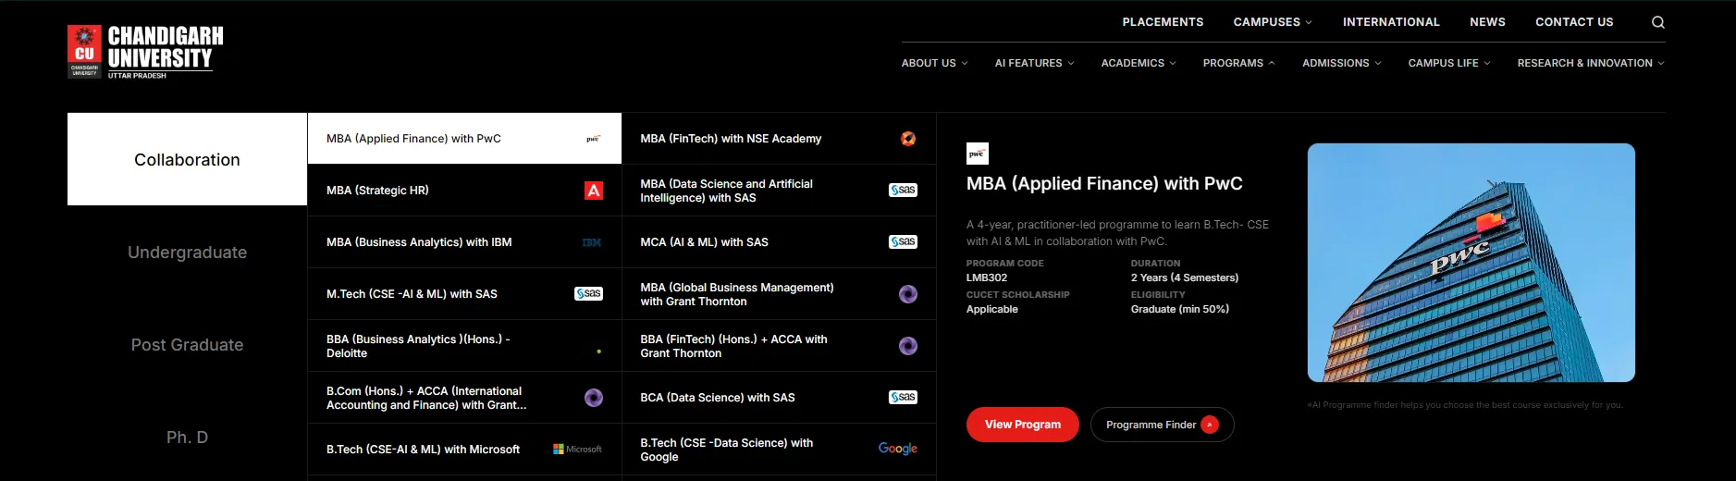Click the CUCET Scholarship value Applicable
This screenshot has height=481, width=1736.
[x=992, y=309]
